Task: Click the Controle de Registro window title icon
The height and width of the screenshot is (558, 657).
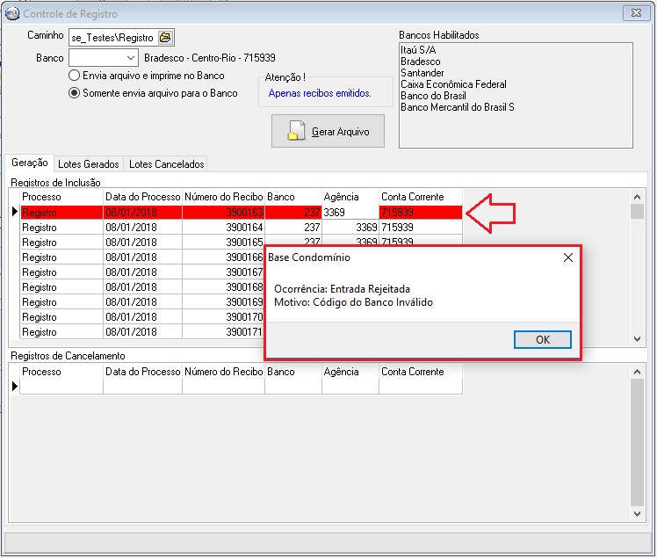Action: pos(12,13)
